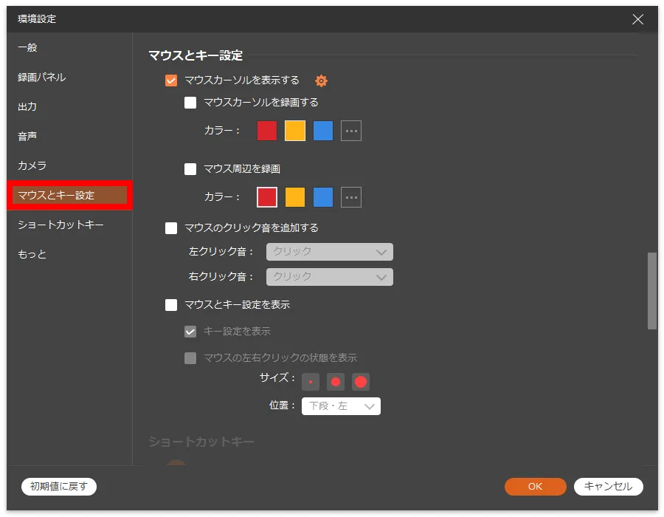Open more colors for mouse area recording
664x517 pixels.
(351, 197)
